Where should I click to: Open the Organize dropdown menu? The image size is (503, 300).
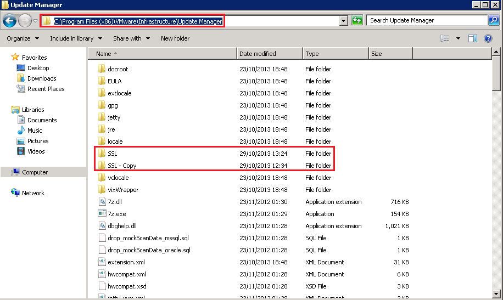click(23, 38)
